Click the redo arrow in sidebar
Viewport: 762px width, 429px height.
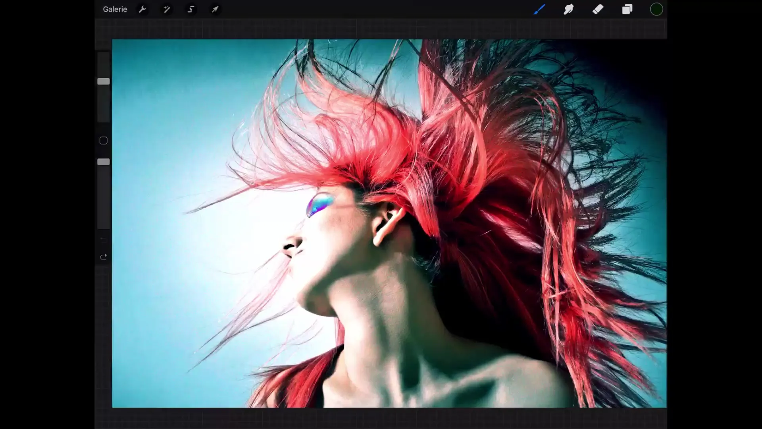(x=104, y=257)
